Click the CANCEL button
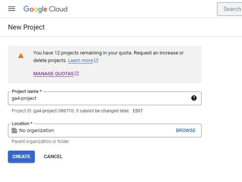 pos(53,157)
